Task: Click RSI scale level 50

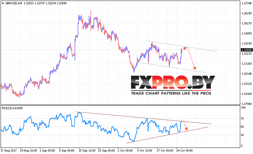Action: 242,127
